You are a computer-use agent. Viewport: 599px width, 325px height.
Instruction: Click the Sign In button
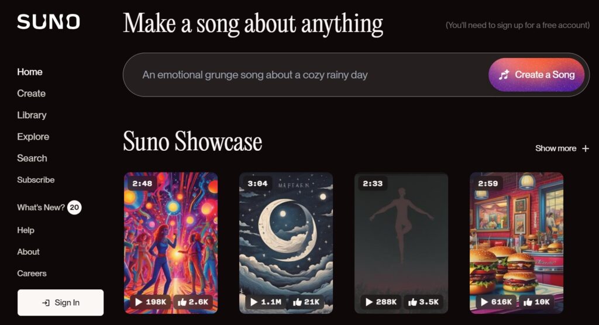pyautogui.click(x=60, y=302)
